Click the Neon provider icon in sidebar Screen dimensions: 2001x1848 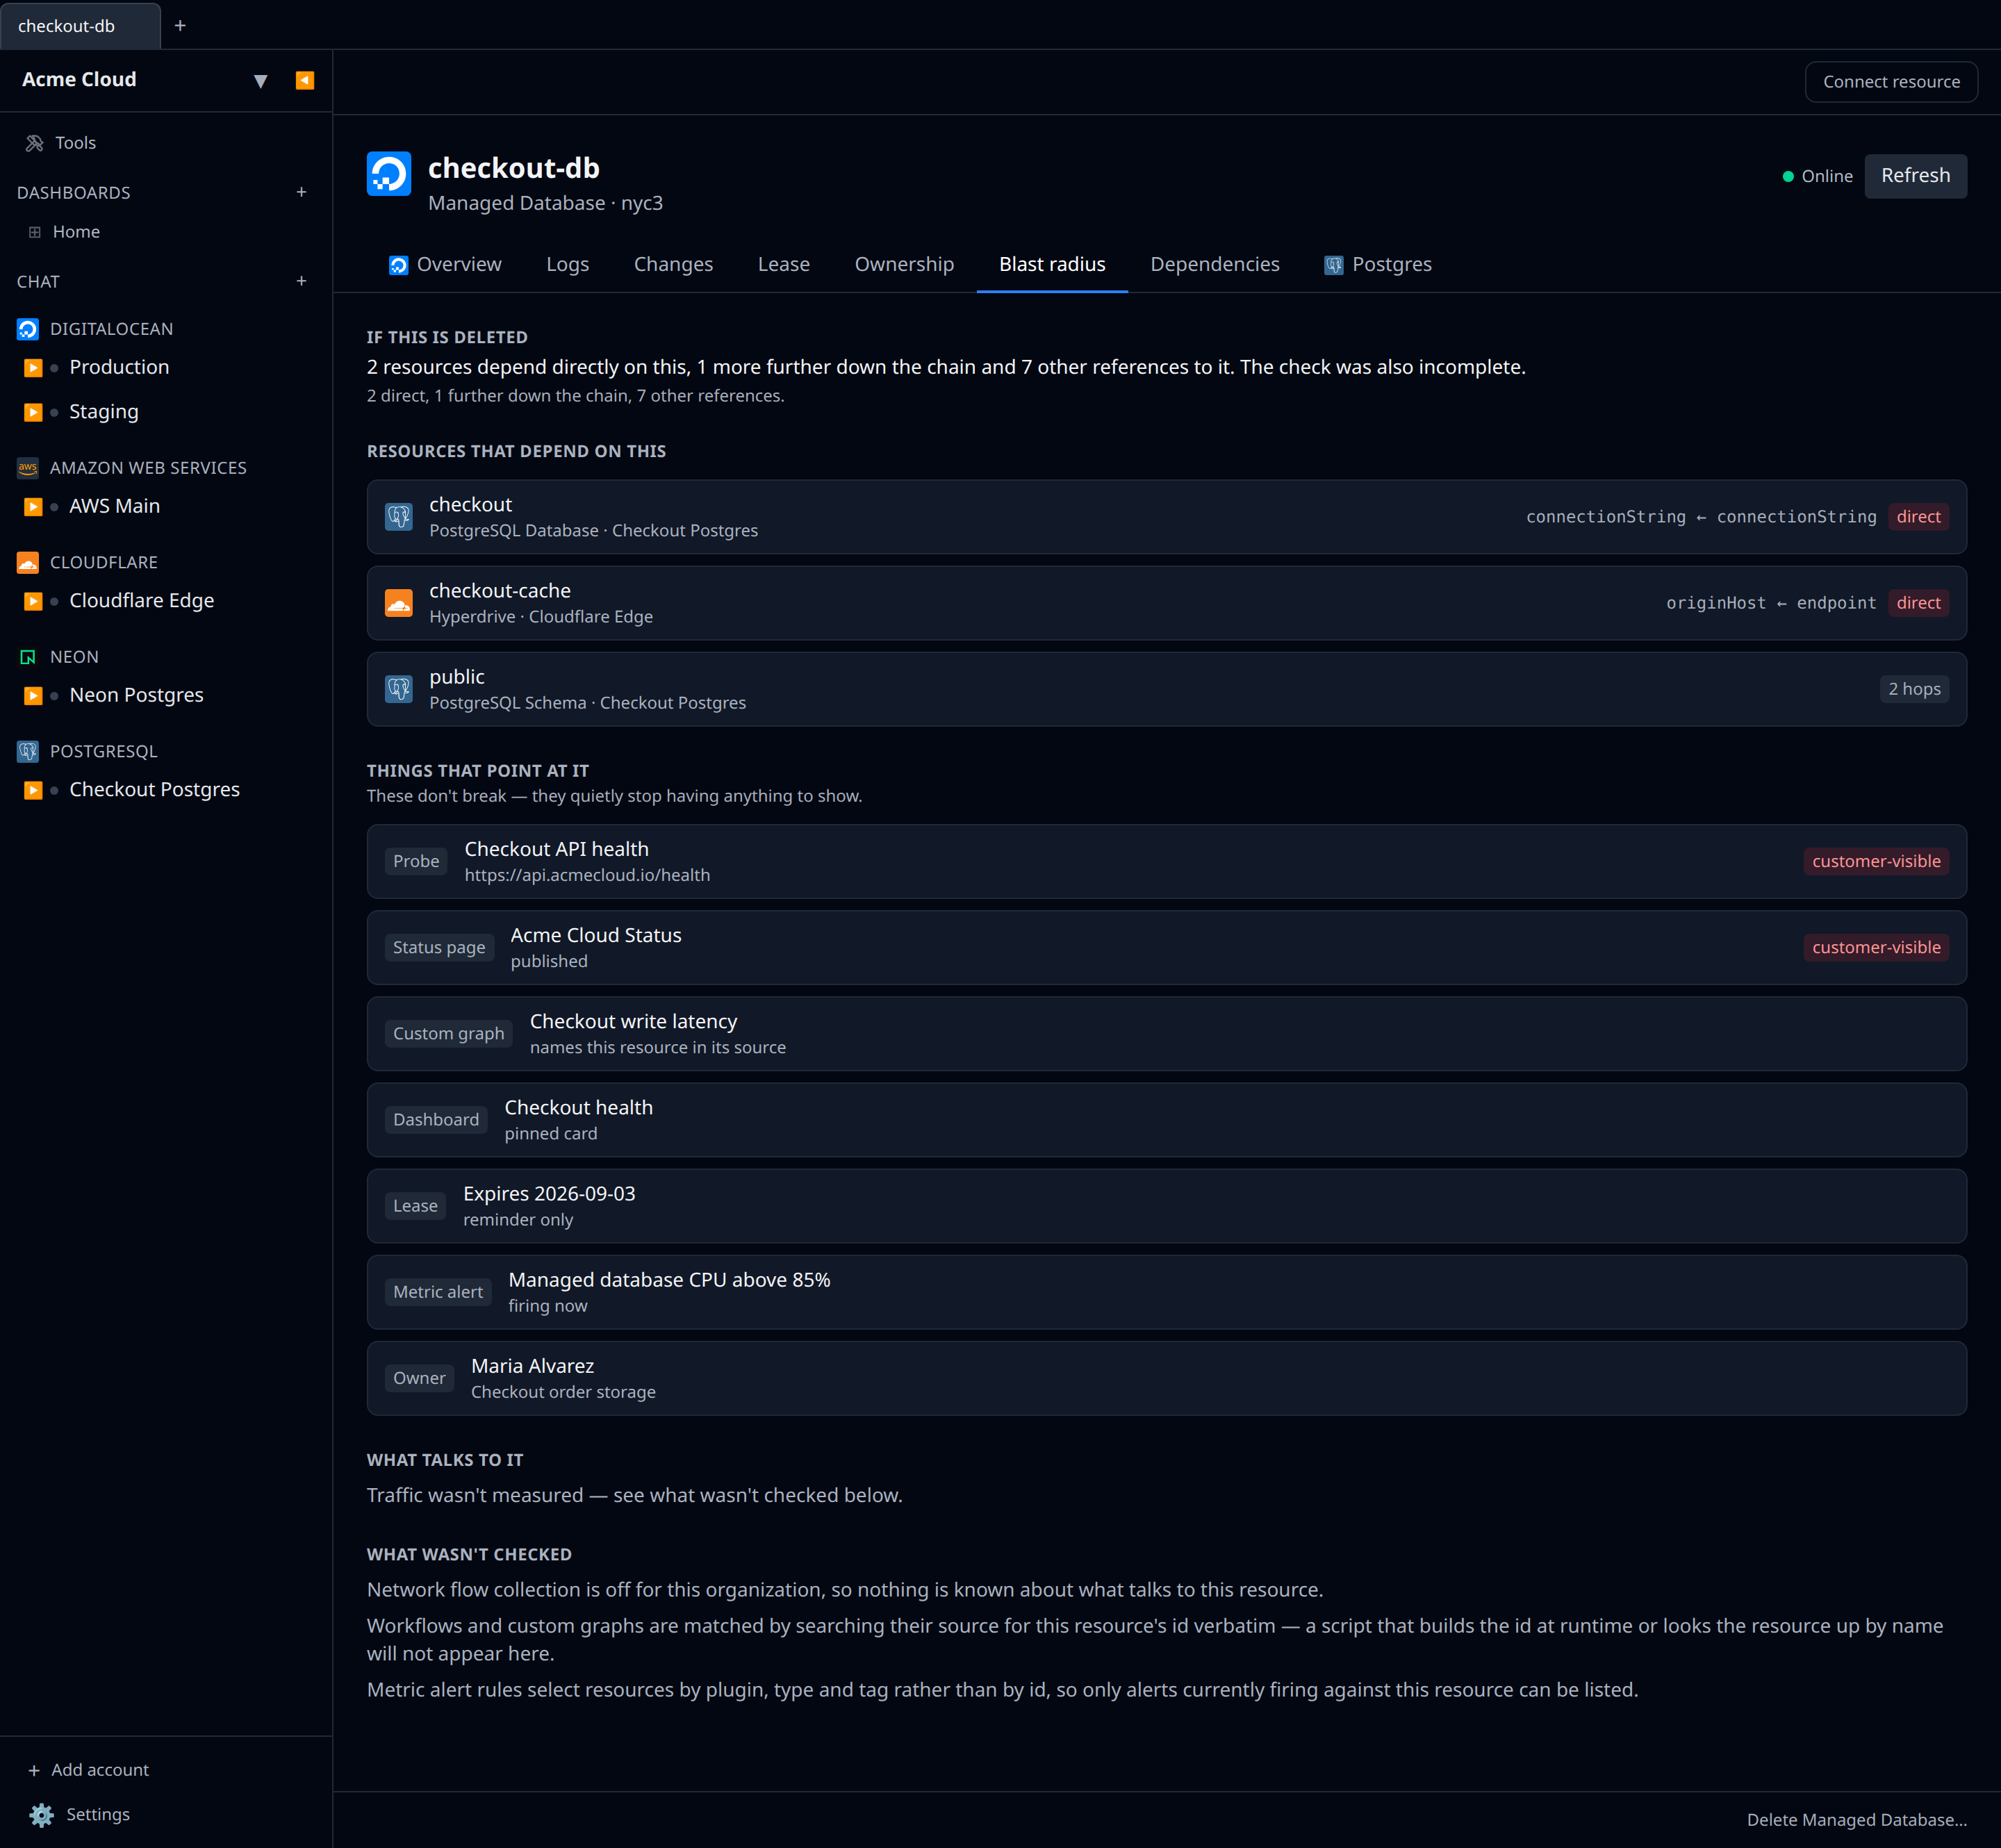[28, 657]
